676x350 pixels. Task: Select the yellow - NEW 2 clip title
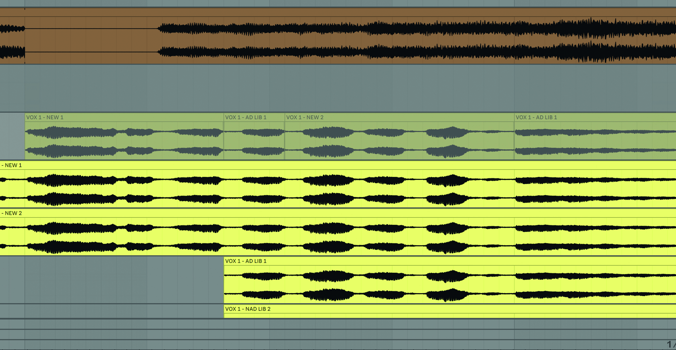[12, 213]
